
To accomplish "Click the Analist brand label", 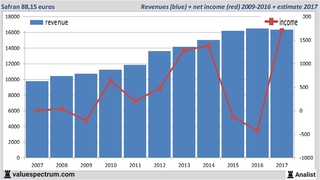I will pos(305,174).
